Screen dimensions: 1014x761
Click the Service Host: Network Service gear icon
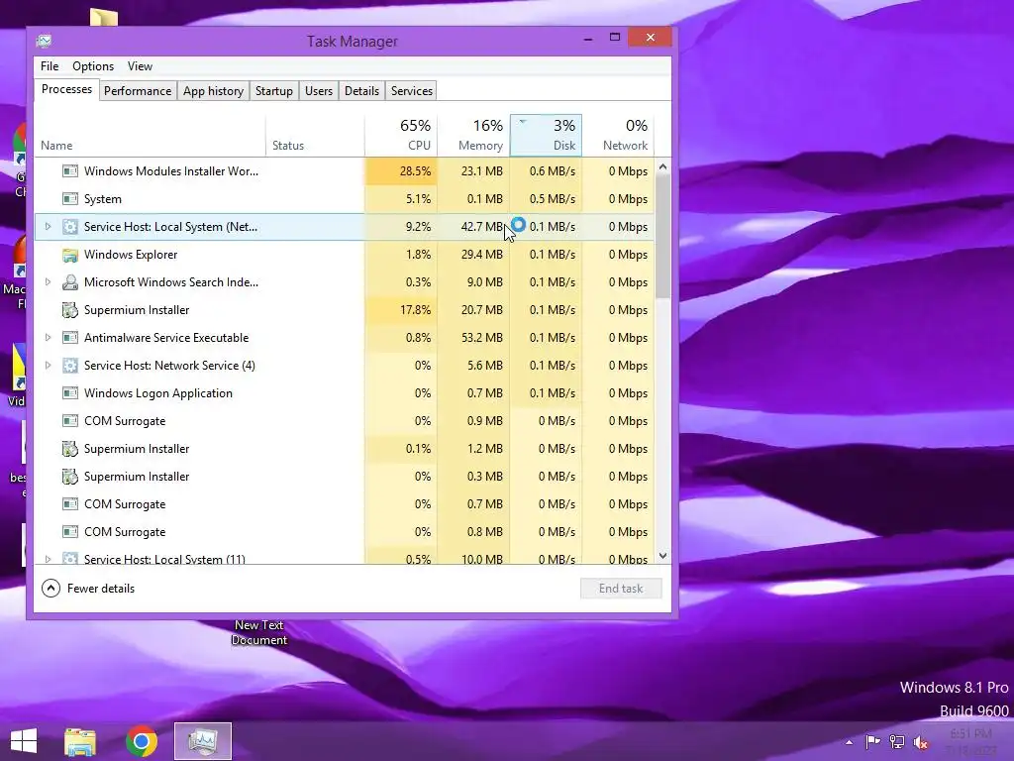(70, 366)
